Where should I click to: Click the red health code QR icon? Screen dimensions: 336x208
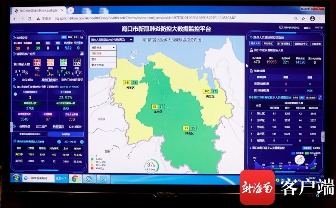pyautogui.click(x=37, y=63)
